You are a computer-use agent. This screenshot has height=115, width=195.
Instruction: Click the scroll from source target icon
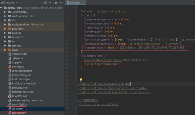pos(46,3)
